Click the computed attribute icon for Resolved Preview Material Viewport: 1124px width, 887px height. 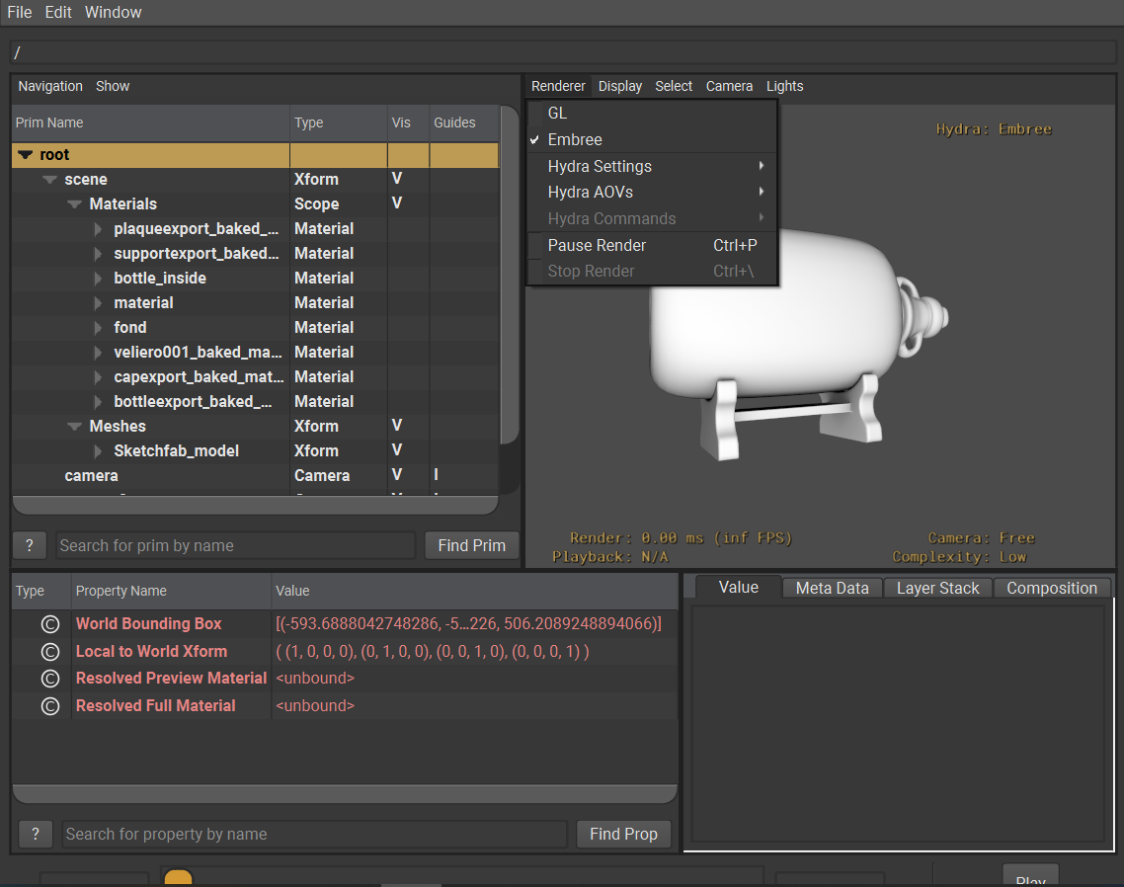50,679
